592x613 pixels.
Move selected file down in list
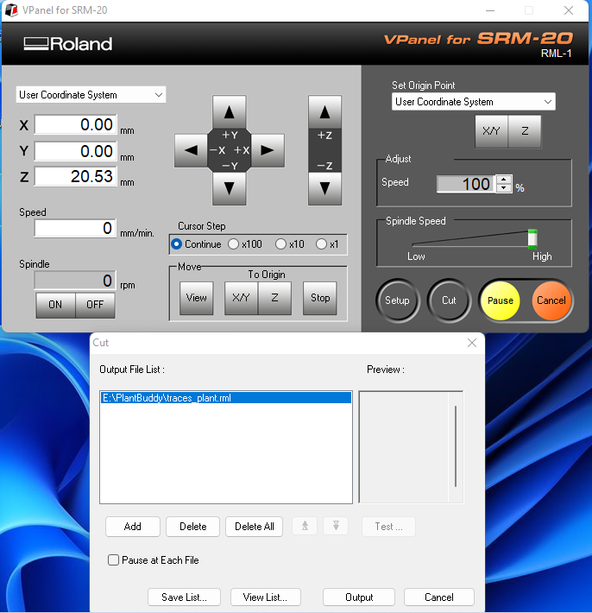click(x=336, y=526)
